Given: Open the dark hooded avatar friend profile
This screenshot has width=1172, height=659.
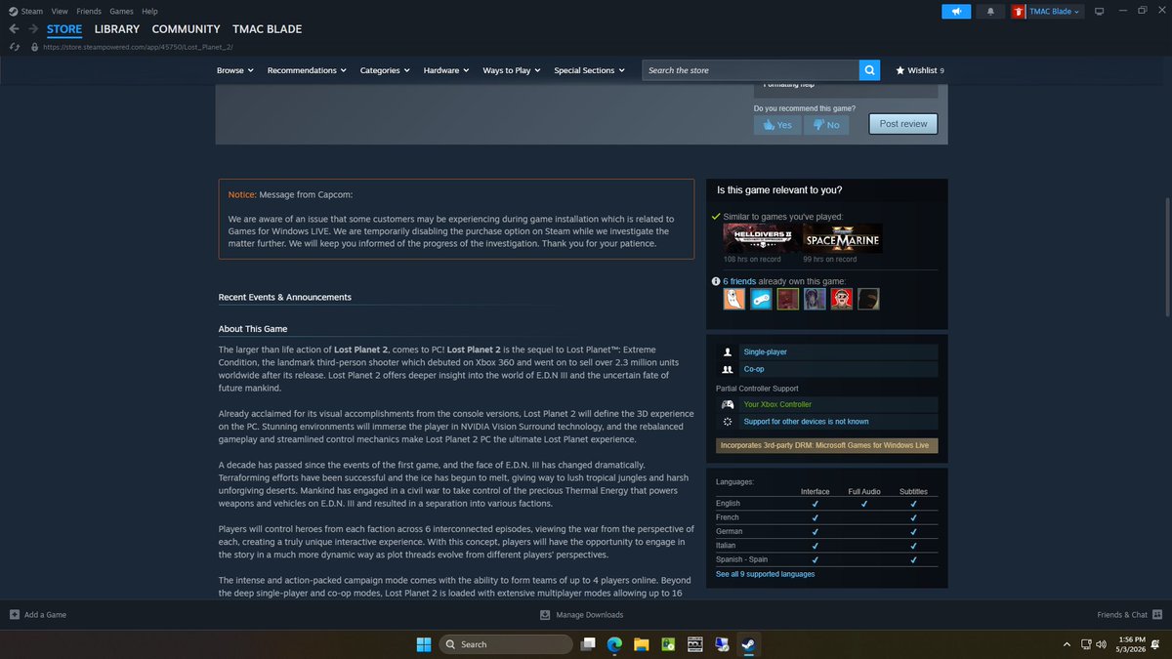Looking at the screenshot, I should click(868, 299).
